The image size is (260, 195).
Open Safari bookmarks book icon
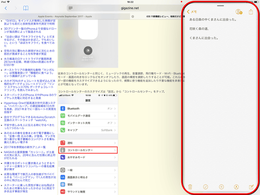click(26, 8)
